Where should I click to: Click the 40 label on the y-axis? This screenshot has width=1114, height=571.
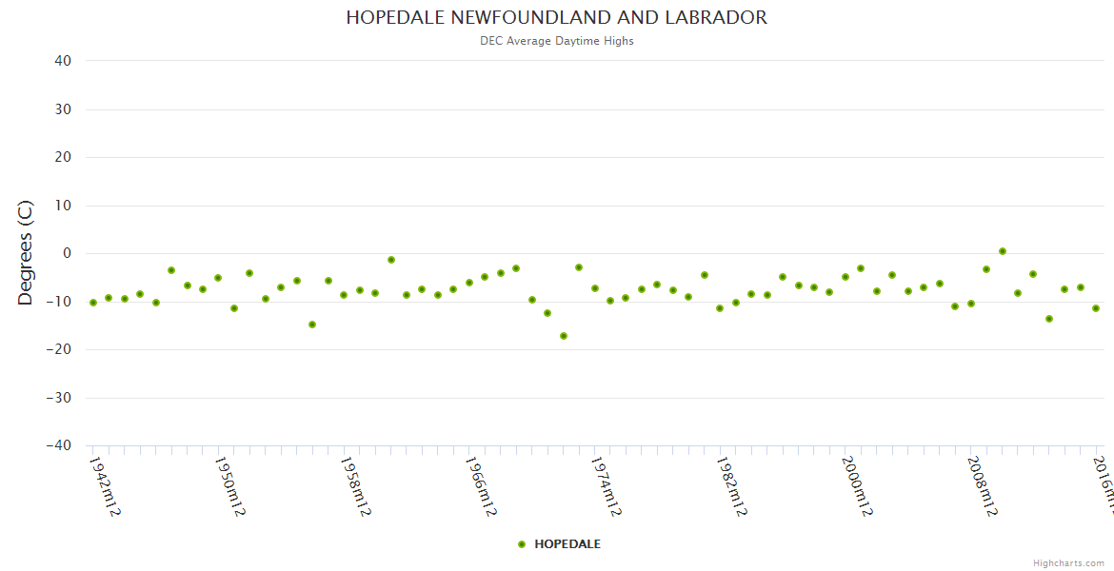click(x=63, y=61)
